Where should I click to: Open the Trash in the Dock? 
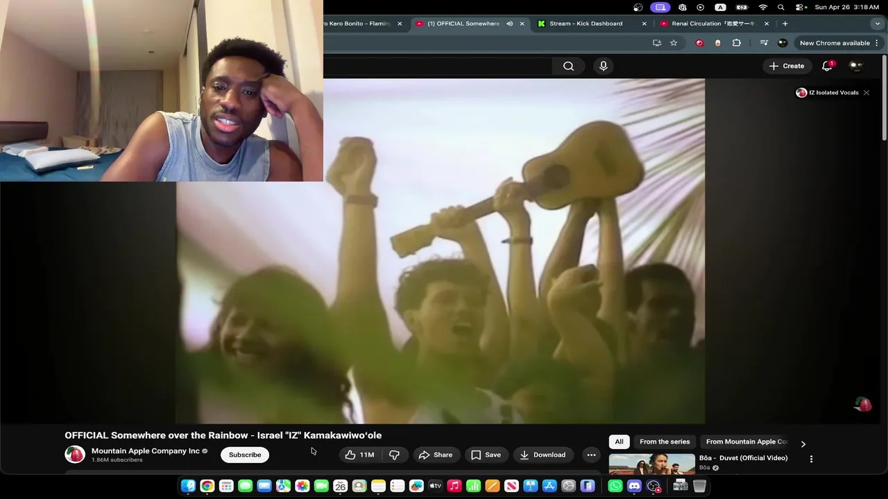(x=699, y=486)
